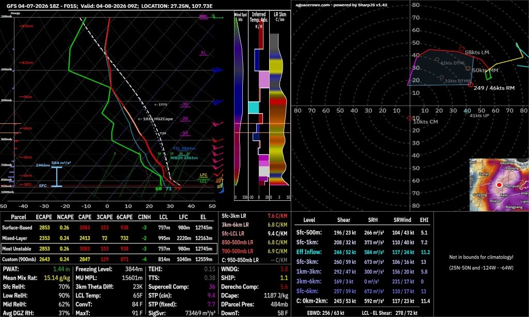Click the 50kts MM hodograph label
Screen dimensions: 529x317
485,70
